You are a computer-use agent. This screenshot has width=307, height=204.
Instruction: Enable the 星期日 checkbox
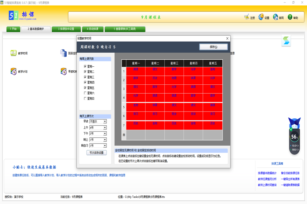tap(85, 98)
